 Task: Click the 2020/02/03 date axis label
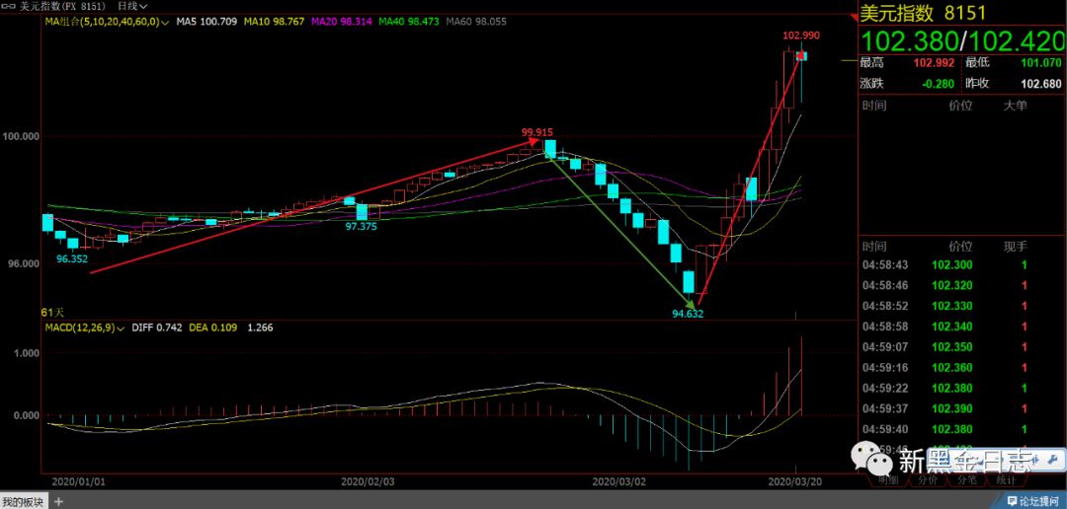(368, 481)
